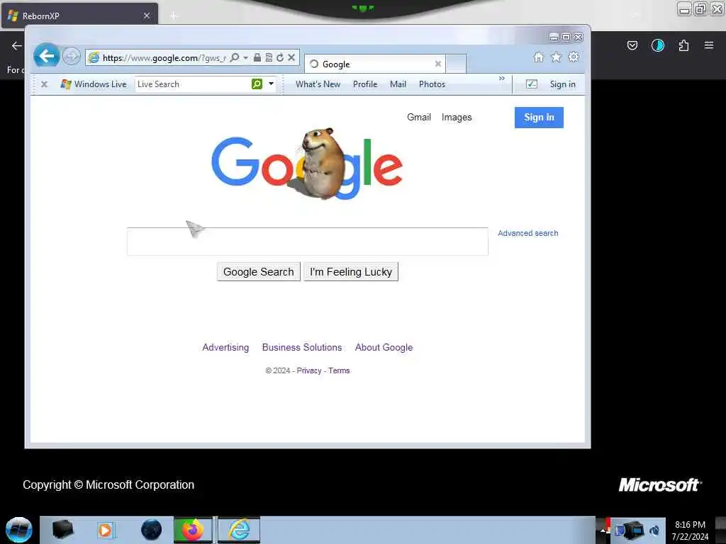
Task: Click the compatibility view icon in address bar
Action: point(269,57)
